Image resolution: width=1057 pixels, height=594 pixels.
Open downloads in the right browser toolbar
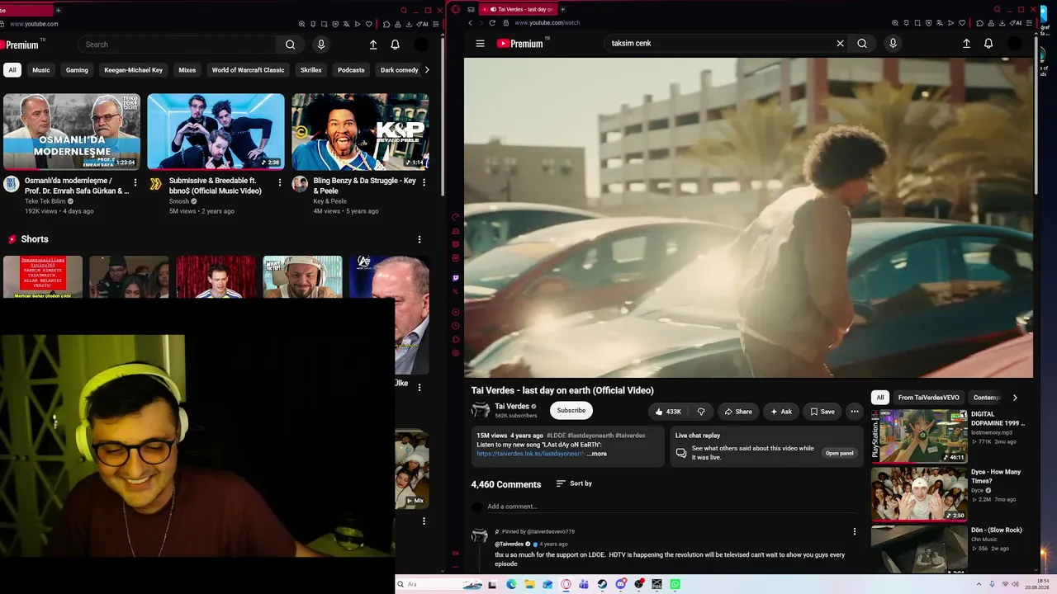[x=1001, y=23]
